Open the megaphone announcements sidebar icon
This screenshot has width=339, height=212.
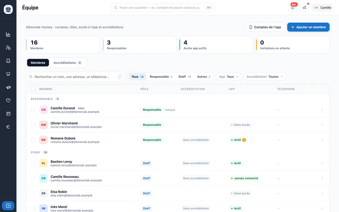point(8,87)
